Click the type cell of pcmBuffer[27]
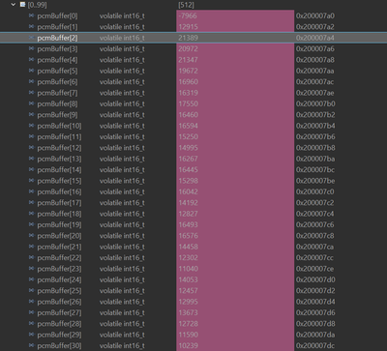 (x=122, y=312)
